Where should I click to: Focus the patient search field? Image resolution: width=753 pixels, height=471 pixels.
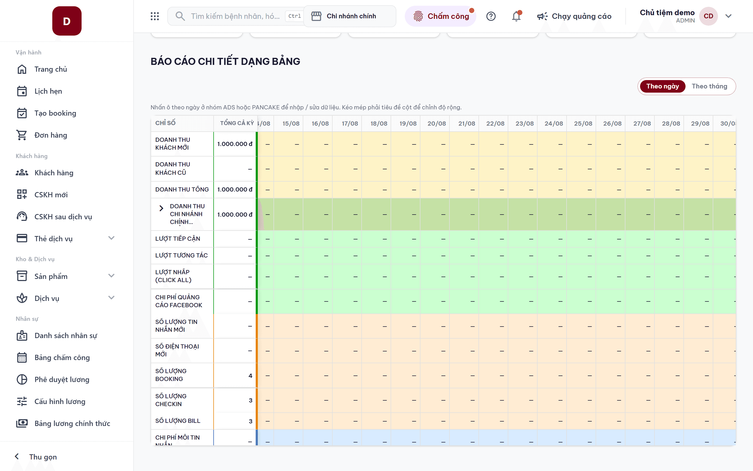pos(235,16)
